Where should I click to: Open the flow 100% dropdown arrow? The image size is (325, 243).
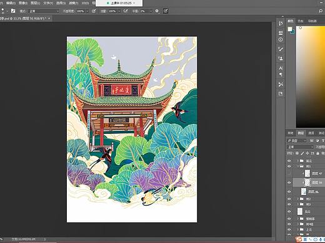click(x=119, y=11)
